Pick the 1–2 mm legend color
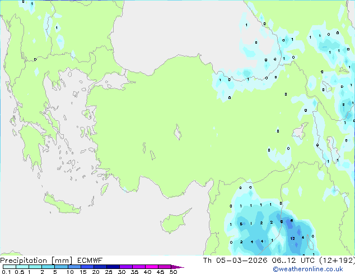The height and width of the screenshot is (274, 355). coord(35,267)
